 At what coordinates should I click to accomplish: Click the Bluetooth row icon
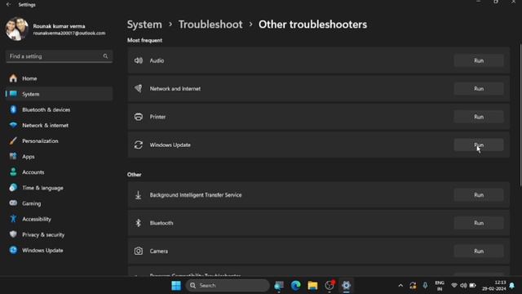point(139,223)
